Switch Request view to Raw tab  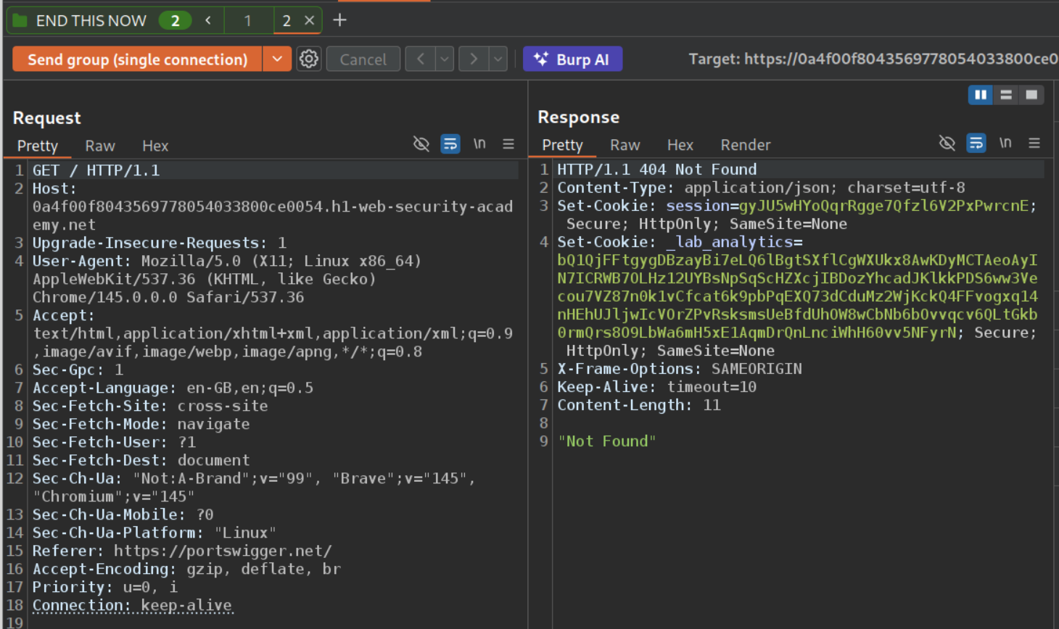100,146
